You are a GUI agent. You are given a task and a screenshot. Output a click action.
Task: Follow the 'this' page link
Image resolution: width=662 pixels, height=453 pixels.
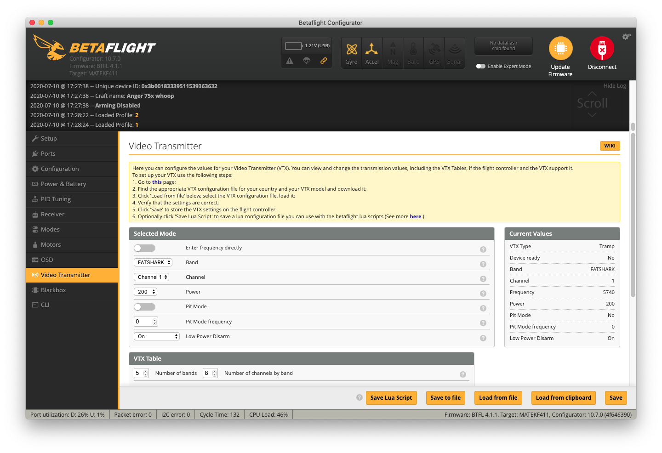tap(157, 182)
